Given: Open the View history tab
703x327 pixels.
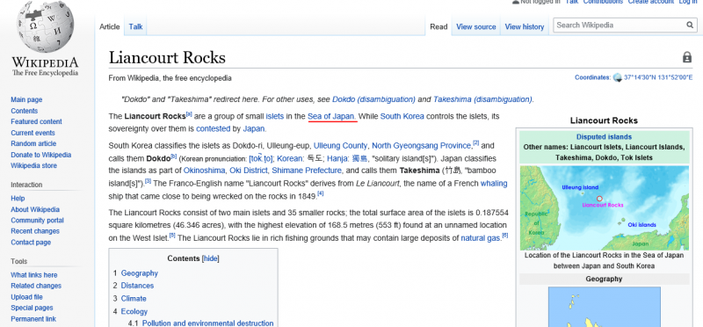Looking at the screenshot, I should point(524,27).
